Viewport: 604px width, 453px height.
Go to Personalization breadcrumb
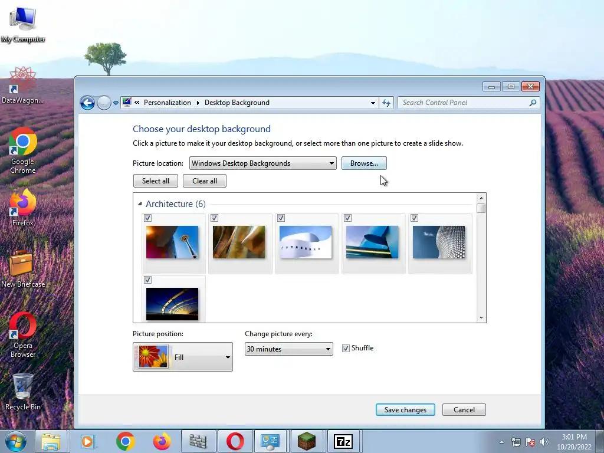coord(167,103)
